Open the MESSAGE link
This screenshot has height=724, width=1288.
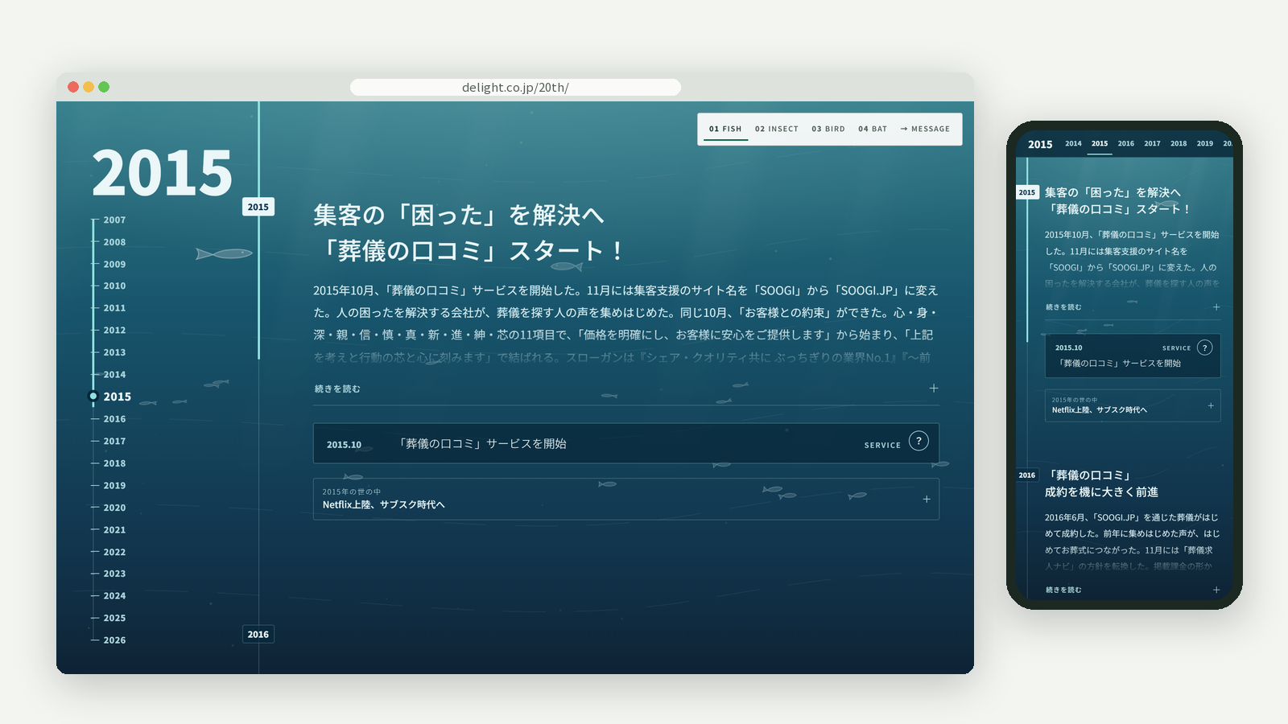925,129
